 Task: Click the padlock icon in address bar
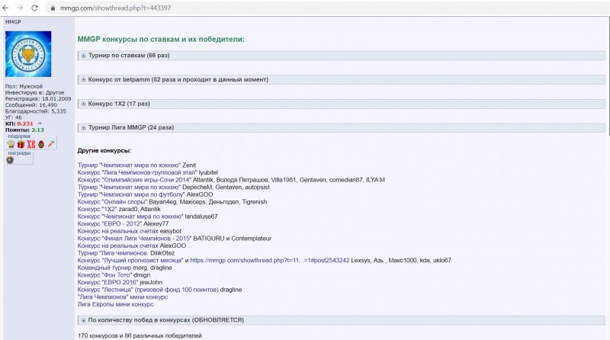[53, 8]
